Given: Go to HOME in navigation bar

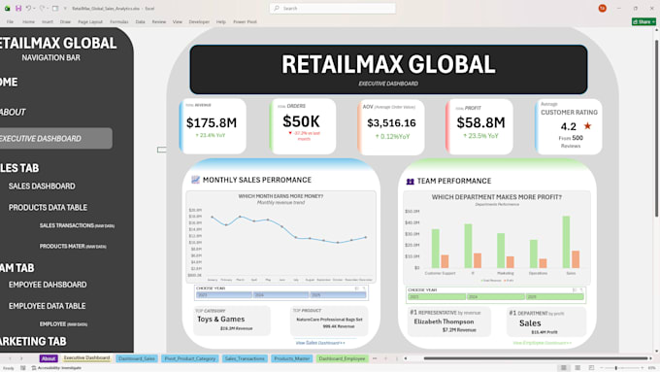Looking at the screenshot, I should pos(9,83).
